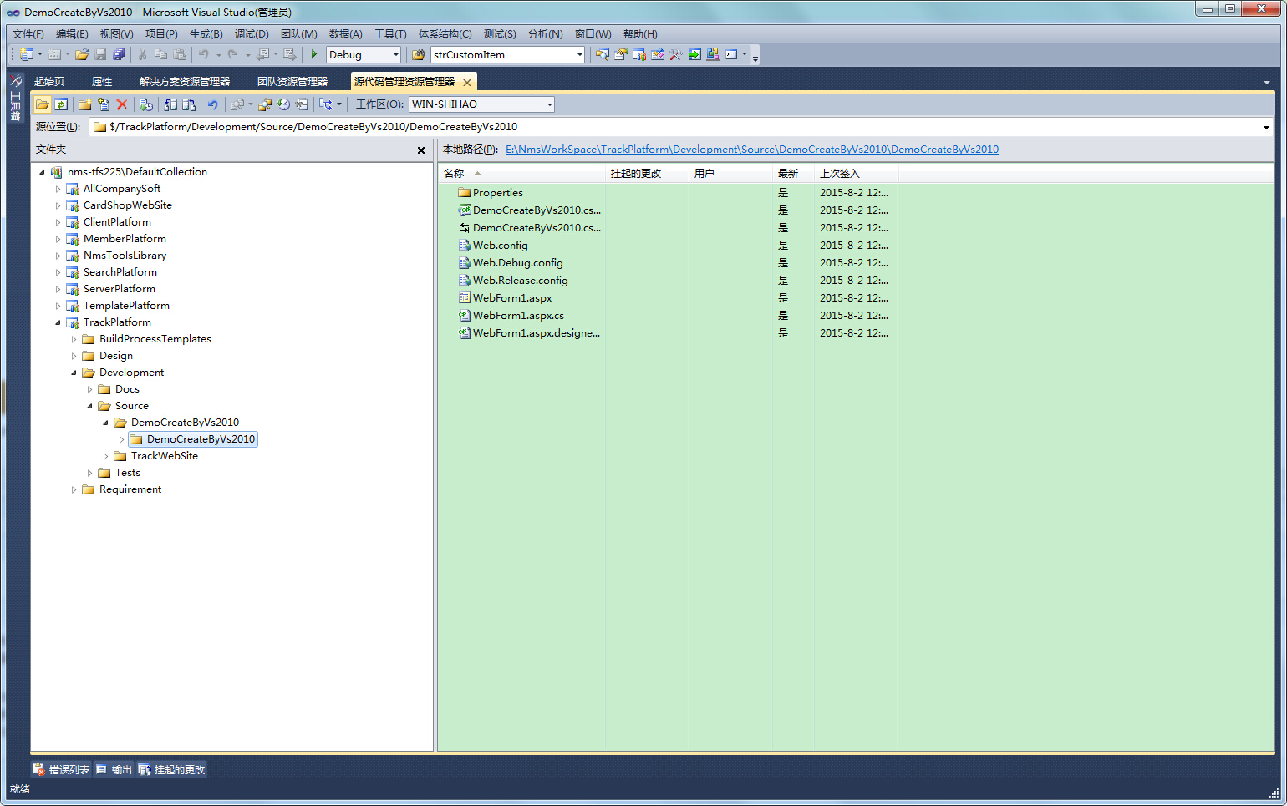The height and width of the screenshot is (806, 1287).
Task: Click the Refresh icon in source control toolbar
Action: [x=61, y=104]
